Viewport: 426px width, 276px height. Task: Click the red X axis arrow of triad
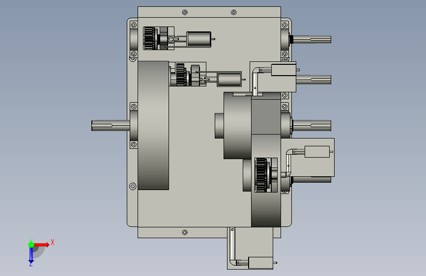point(41,245)
